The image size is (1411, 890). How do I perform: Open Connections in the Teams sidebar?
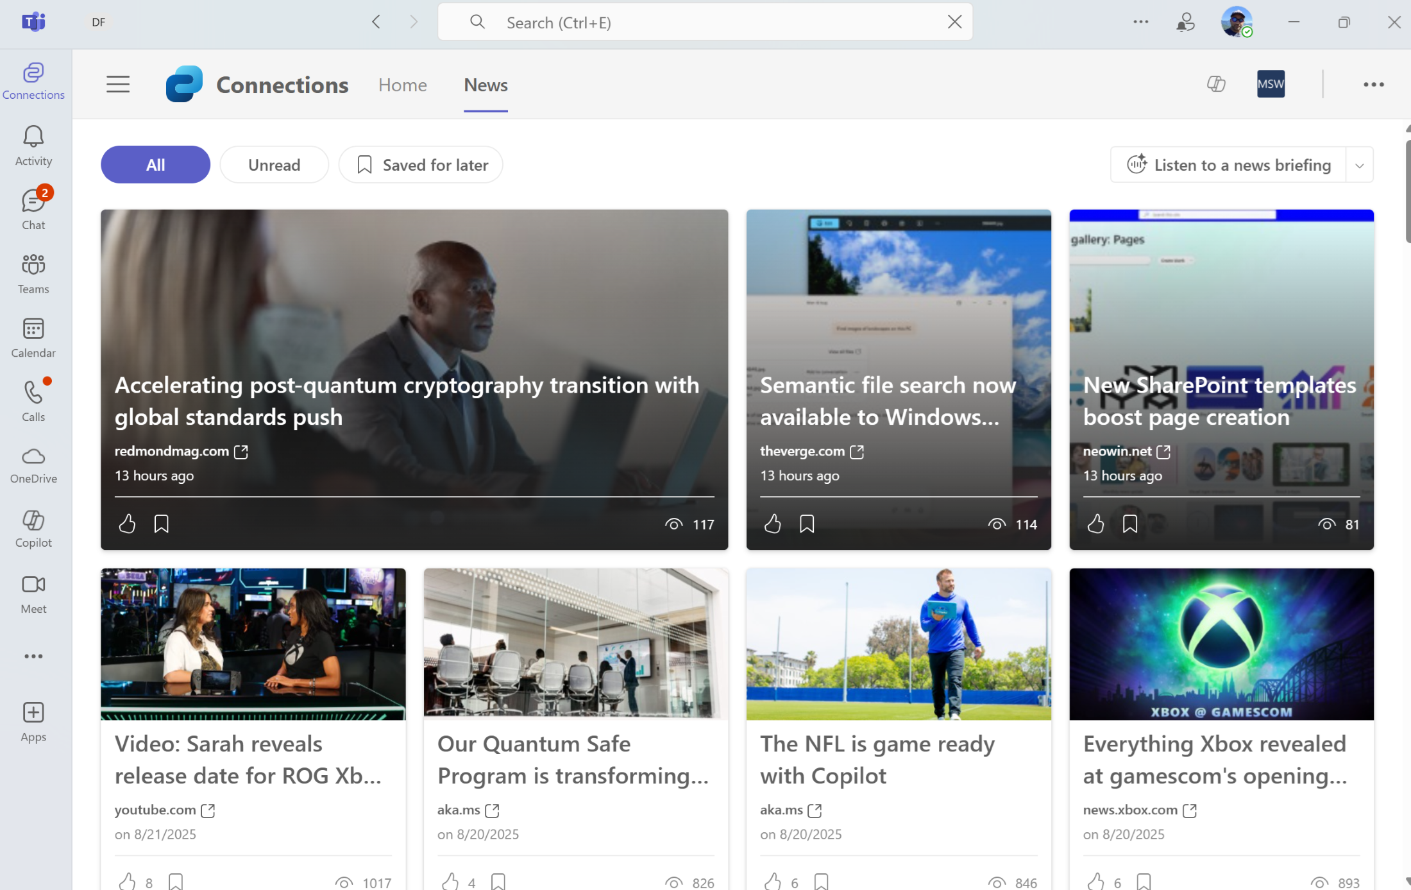click(33, 81)
